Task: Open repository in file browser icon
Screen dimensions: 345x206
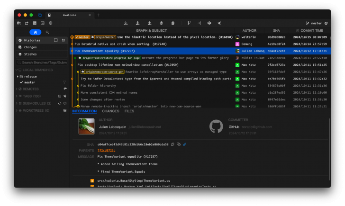Action: click(19, 23)
